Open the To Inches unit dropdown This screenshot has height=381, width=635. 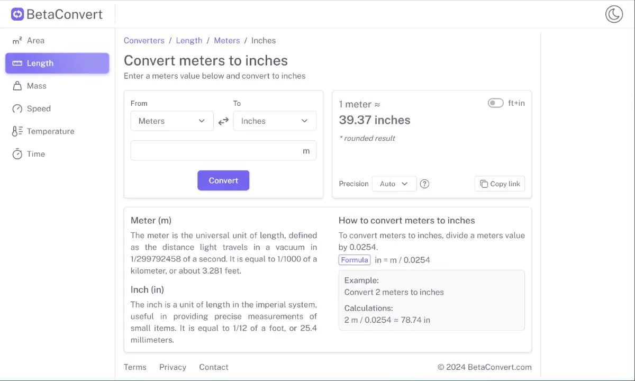[275, 121]
